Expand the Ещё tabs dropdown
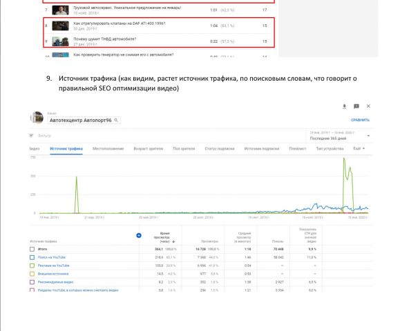Image resolution: width=400 pixels, height=331 pixels. click(x=359, y=148)
